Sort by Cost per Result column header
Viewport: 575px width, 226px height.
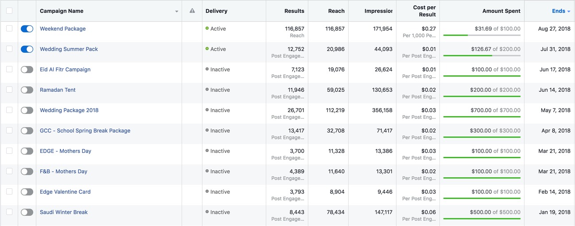coord(424,11)
